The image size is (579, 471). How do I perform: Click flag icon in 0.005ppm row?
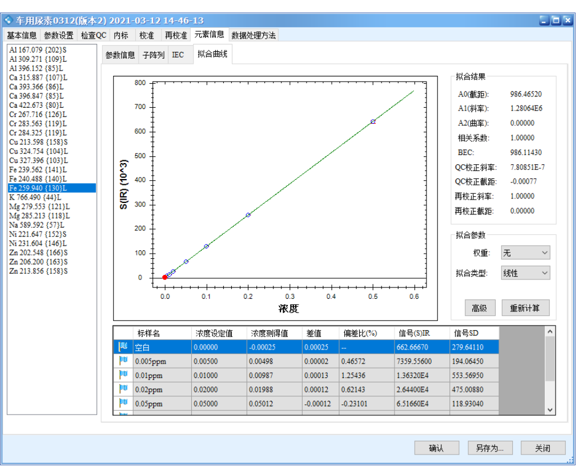click(123, 361)
